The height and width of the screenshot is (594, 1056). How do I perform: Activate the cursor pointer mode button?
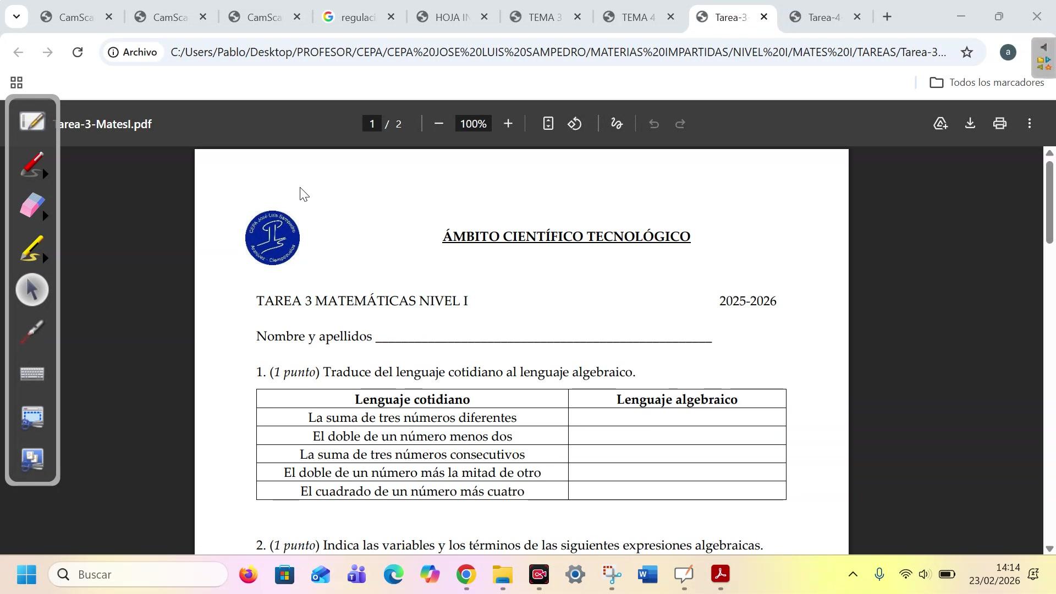point(32,290)
